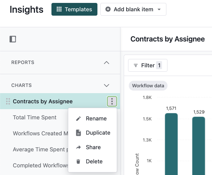
Task: Open the Filter button
Action: coord(148,65)
